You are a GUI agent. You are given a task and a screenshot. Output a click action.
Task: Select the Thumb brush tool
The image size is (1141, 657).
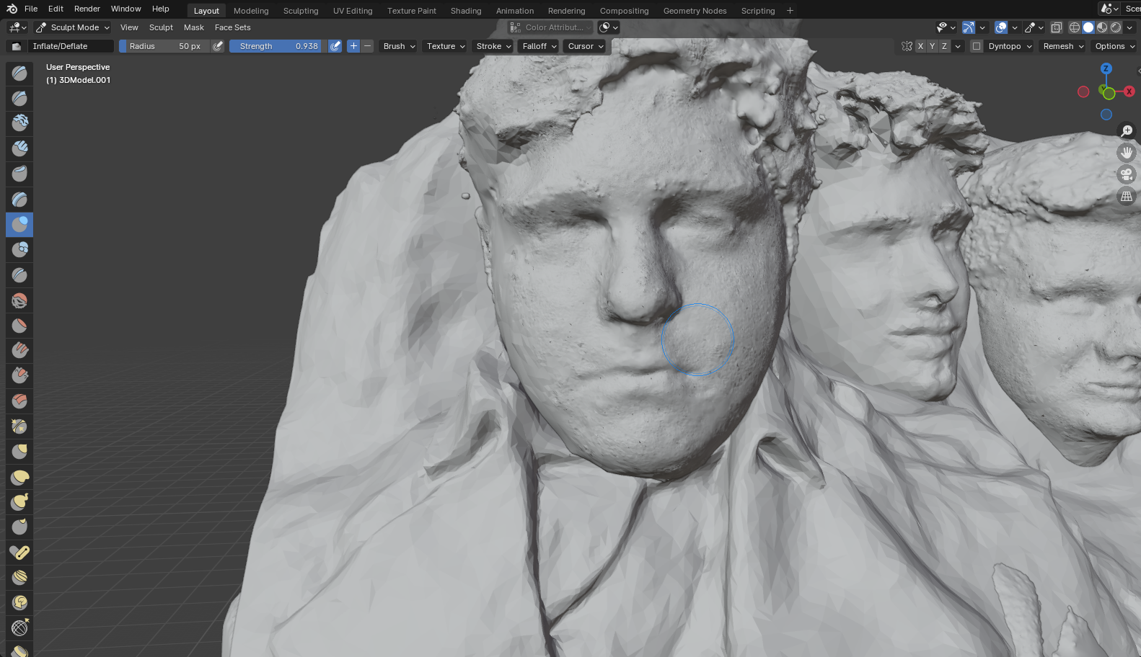coord(19,527)
